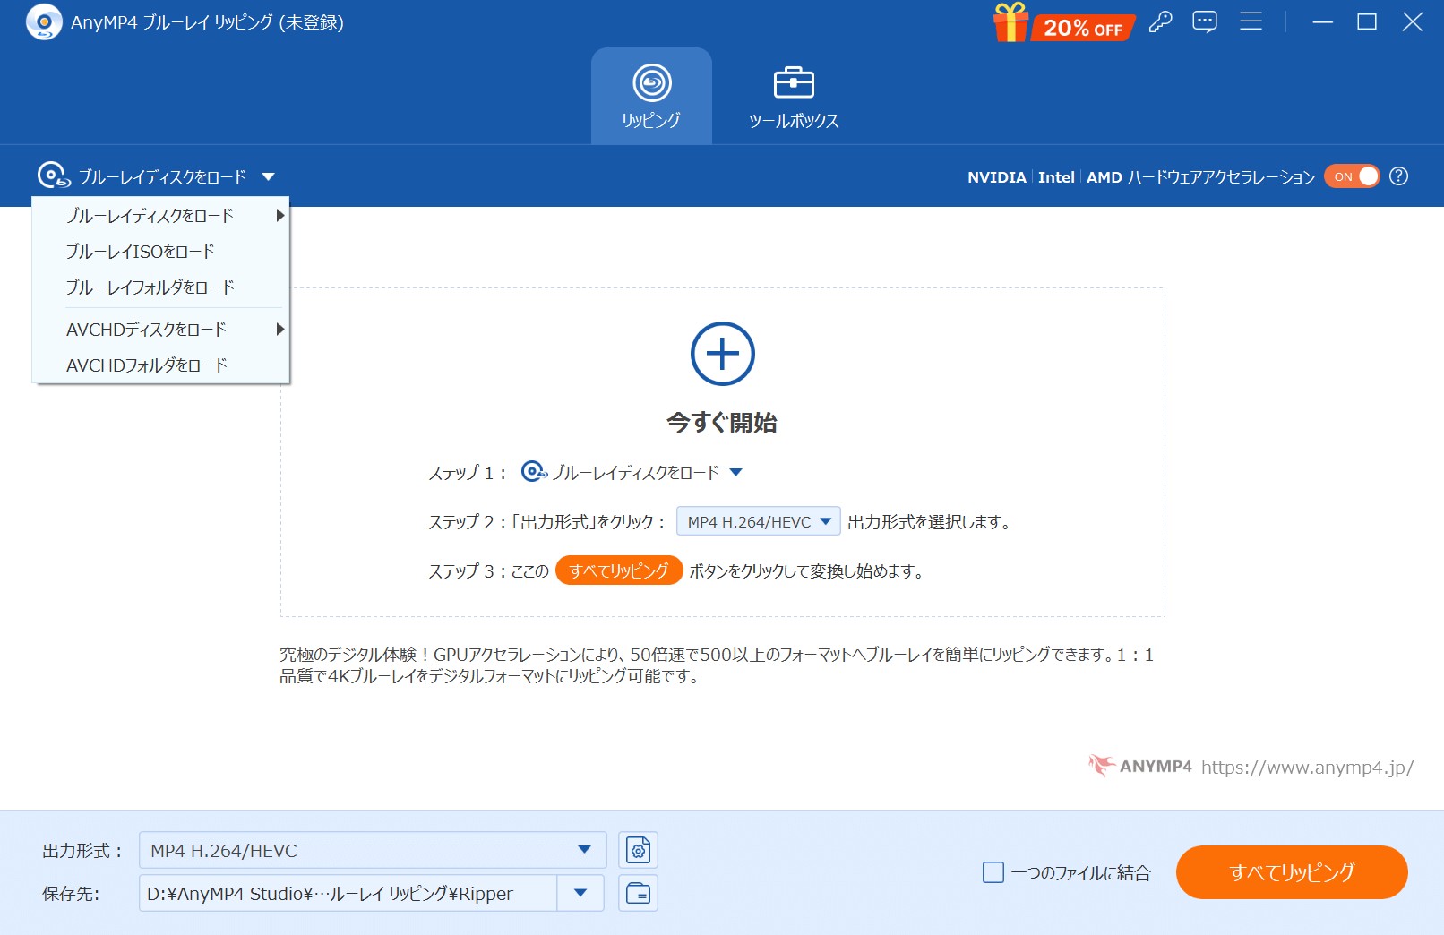Expand submenu arrow of AVCHDディスクをロード item
This screenshot has height=935, width=1444.
[x=279, y=329]
